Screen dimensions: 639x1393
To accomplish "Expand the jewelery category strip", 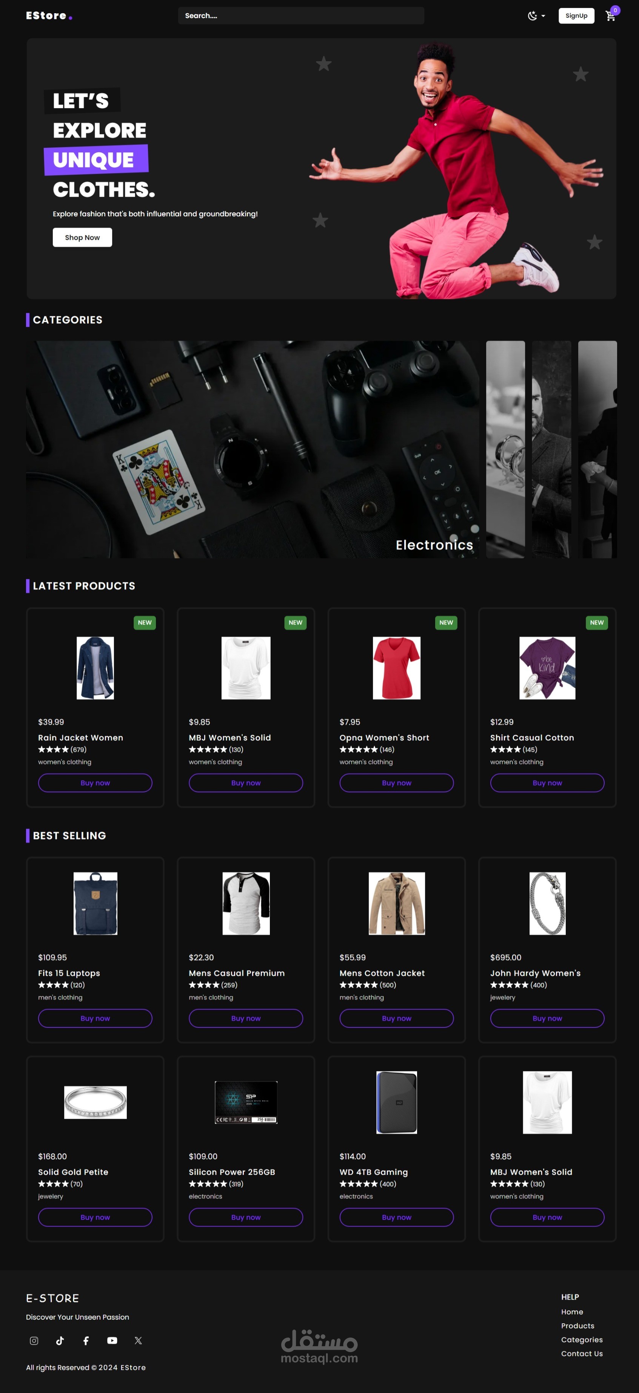I will [505, 449].
